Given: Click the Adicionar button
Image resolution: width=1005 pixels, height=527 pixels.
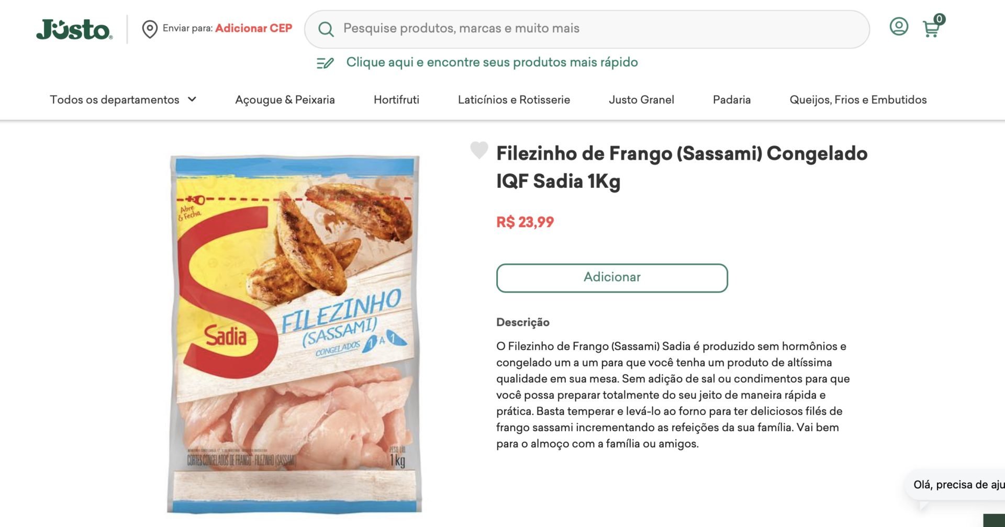Looking at the screenshot, I should (612, 278).
